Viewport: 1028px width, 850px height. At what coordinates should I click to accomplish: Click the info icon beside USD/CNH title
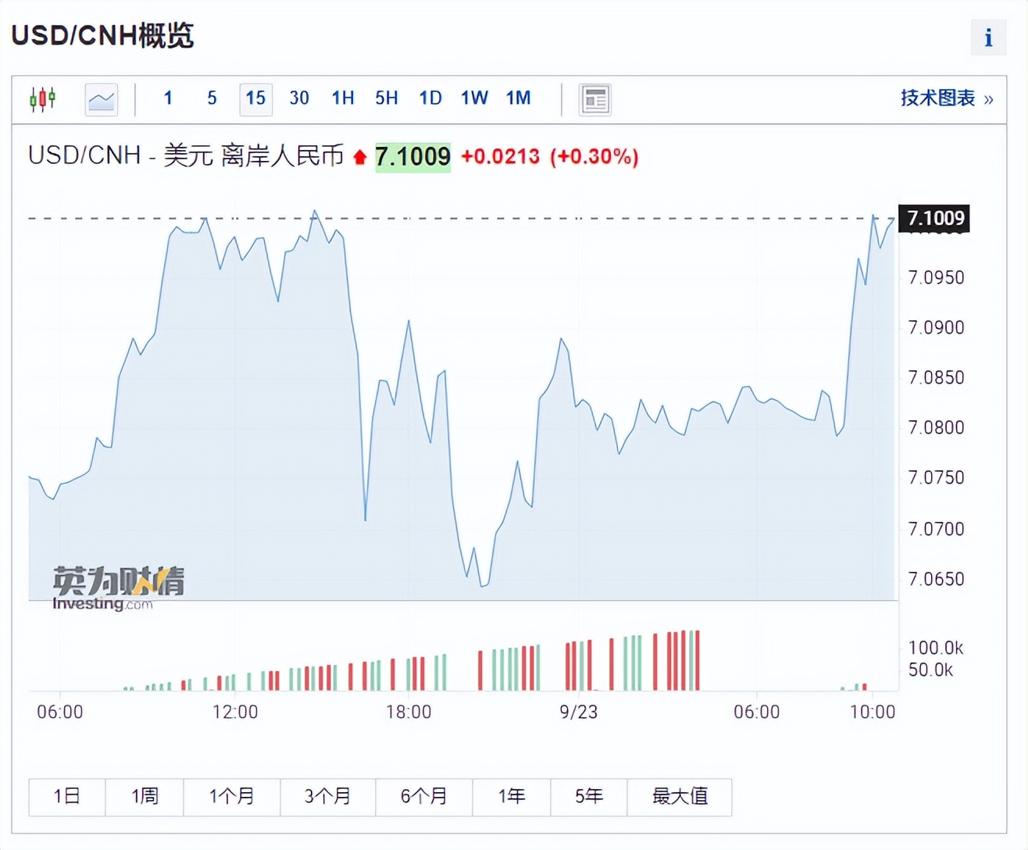coord(988,37)
